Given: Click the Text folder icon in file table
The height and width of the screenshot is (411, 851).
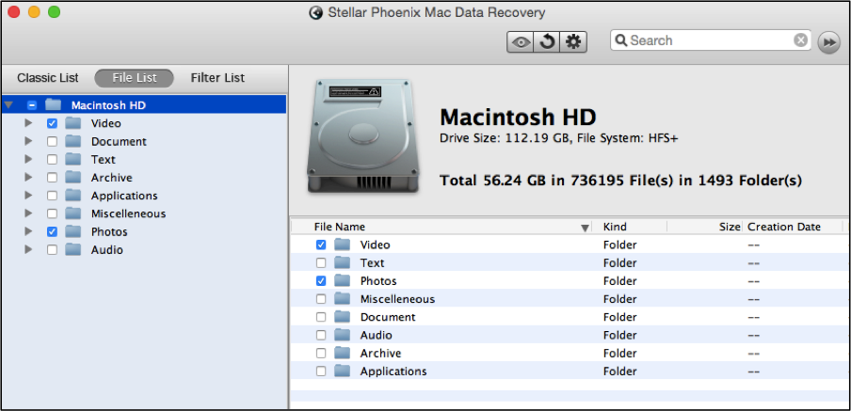Looking at the screenshot, I should point(343,263).
